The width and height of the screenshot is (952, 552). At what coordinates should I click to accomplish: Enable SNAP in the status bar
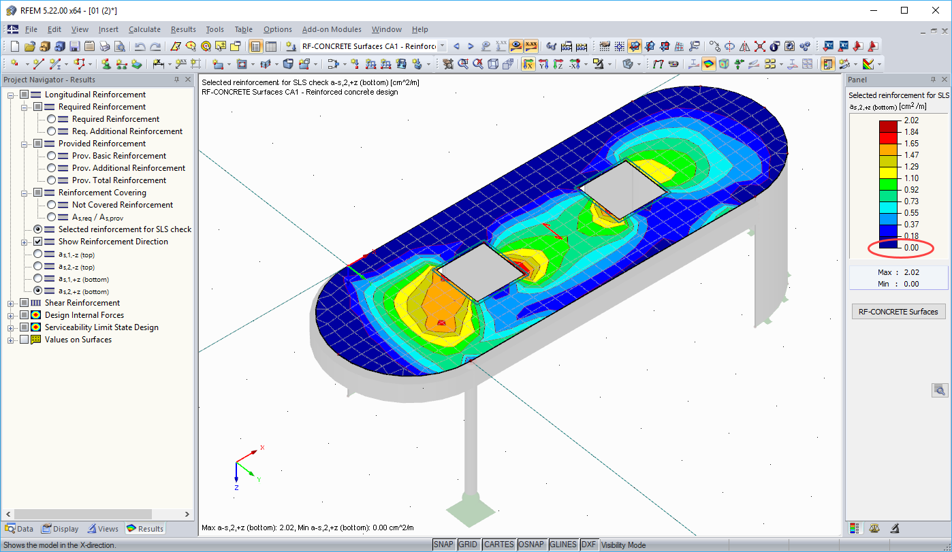[x=443, y=545]
